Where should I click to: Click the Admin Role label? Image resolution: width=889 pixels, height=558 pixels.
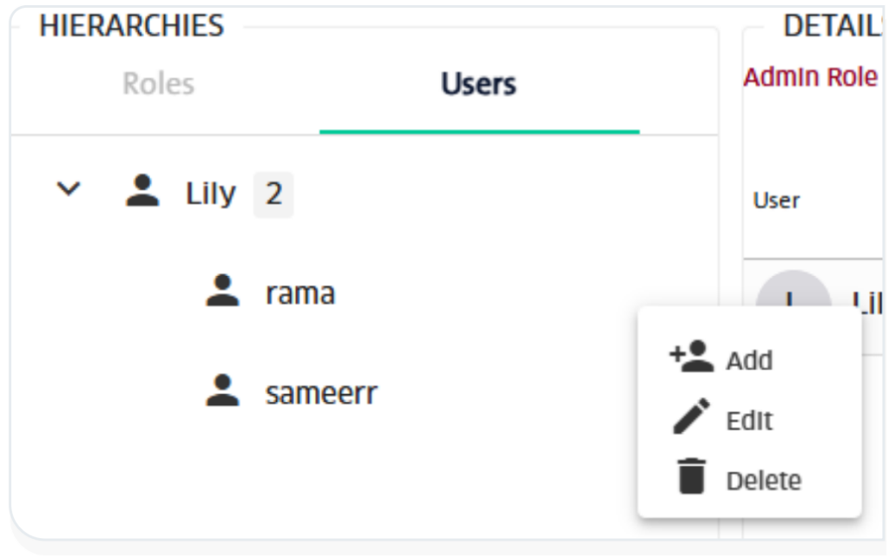click(810, 77)
